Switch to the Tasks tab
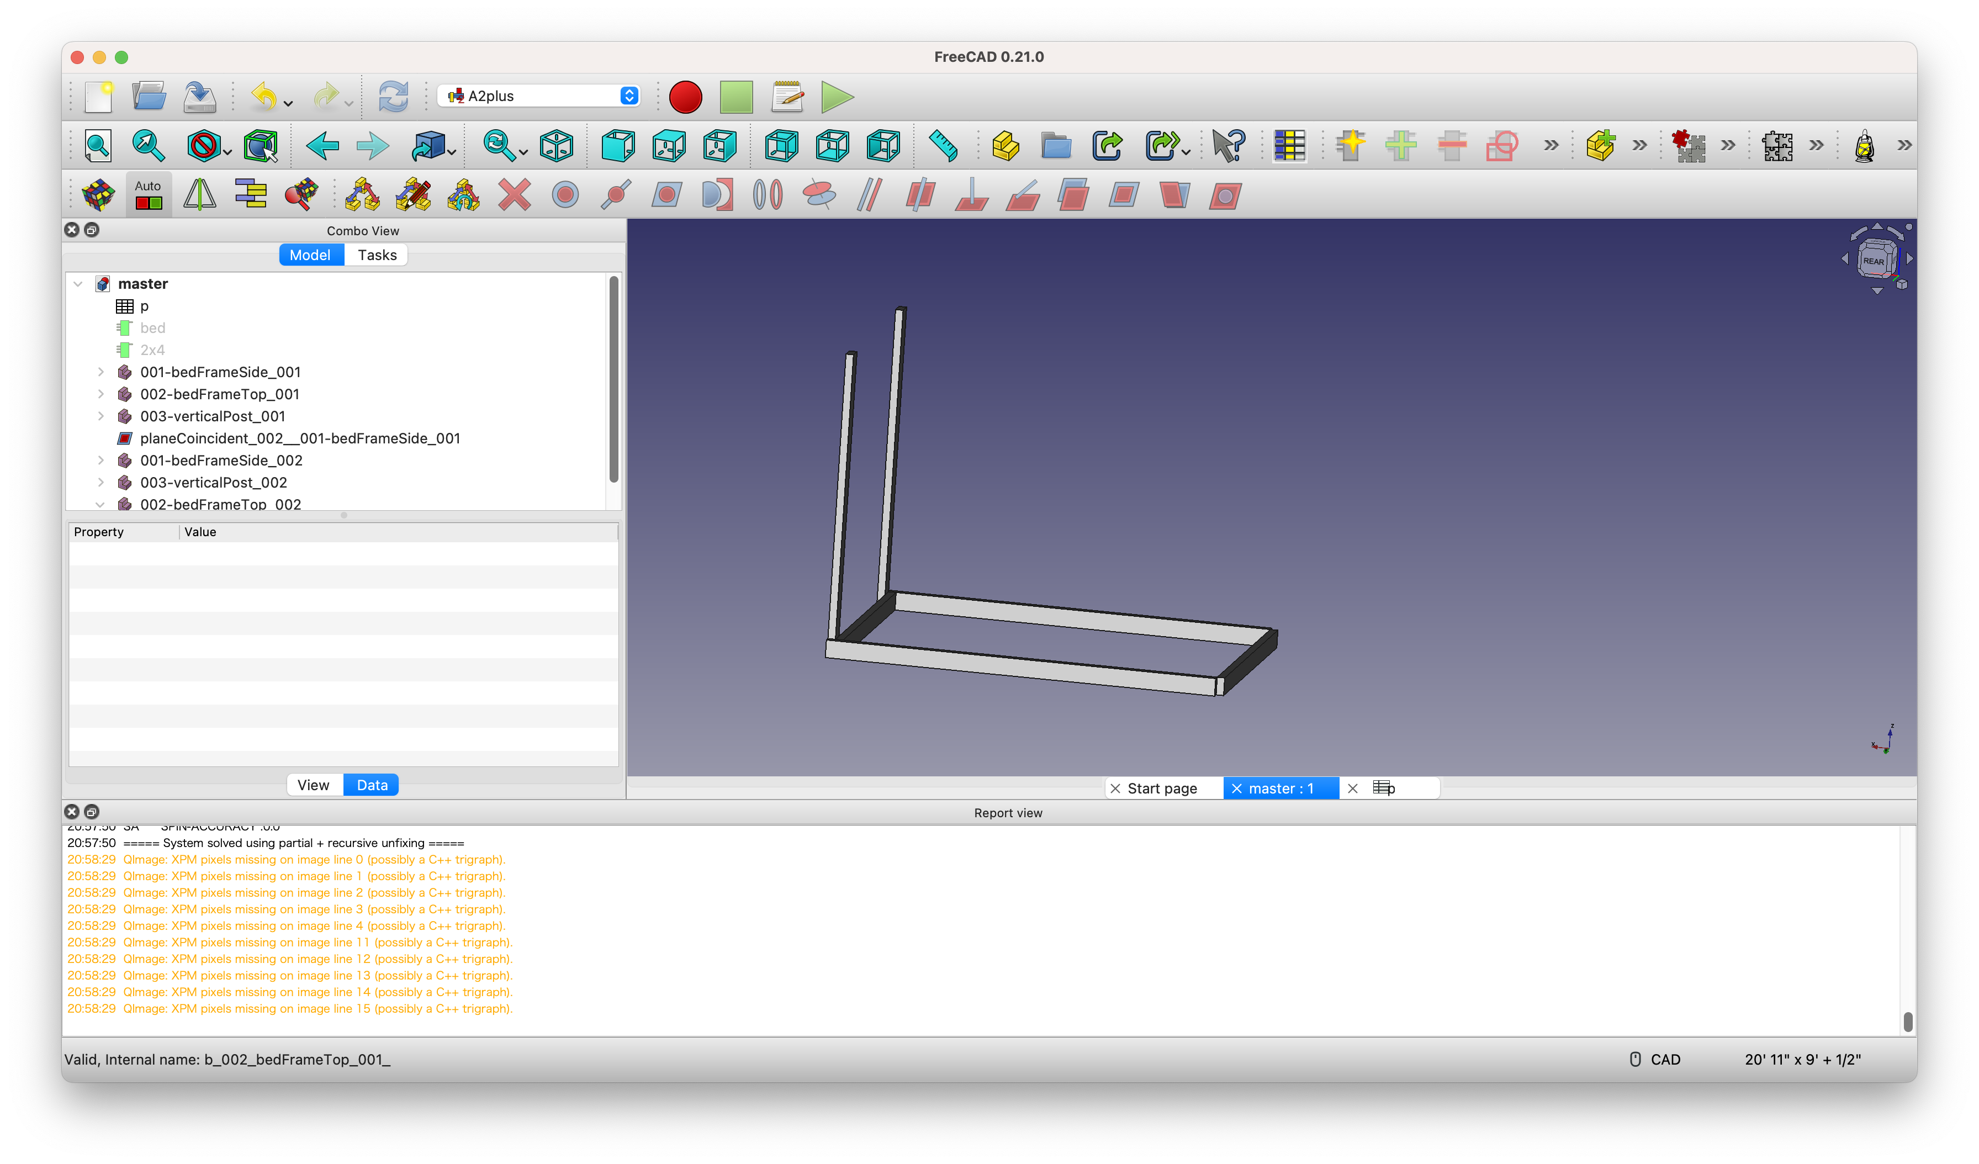Viewport: 1979px width, 1164px height. pos(377,255)
